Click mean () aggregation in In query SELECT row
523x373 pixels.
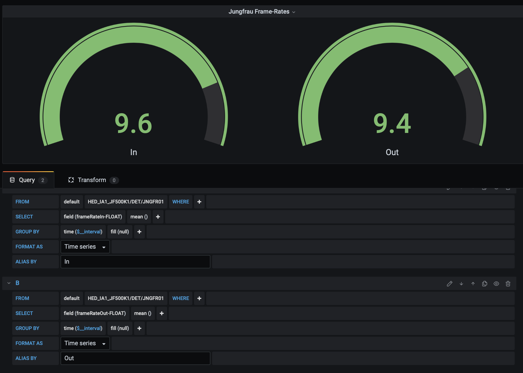(139, 217)
